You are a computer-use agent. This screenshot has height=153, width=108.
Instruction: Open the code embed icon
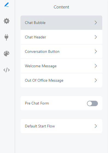click(7, 70)
